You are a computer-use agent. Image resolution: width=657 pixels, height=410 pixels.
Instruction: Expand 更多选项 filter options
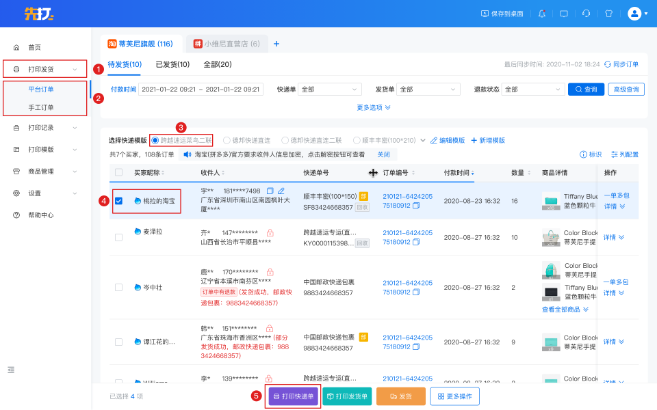[x=374, y=107]
